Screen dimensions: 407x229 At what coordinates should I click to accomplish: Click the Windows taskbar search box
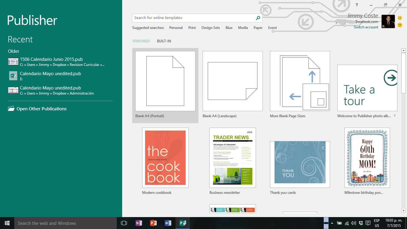coord(66,223)
